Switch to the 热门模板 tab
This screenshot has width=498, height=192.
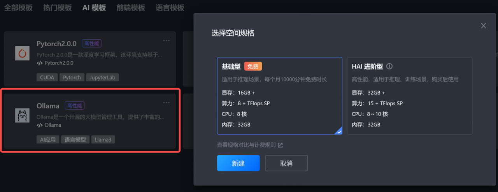(57, 8)
